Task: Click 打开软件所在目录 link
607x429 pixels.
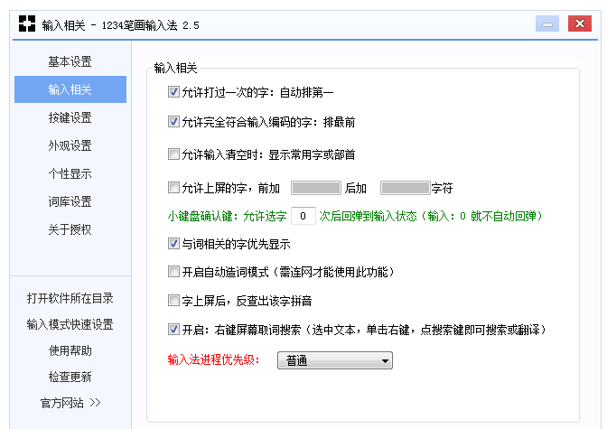Action: click(x=70, y=298)
